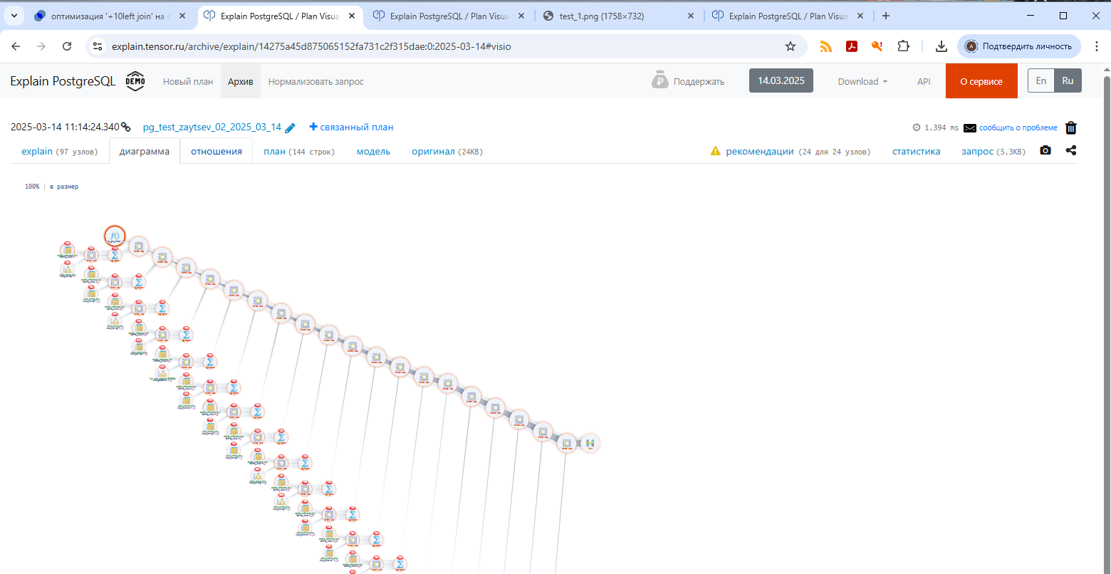Switch language to En
The height and width of the screenshot is (574, 1111).
1040,80
